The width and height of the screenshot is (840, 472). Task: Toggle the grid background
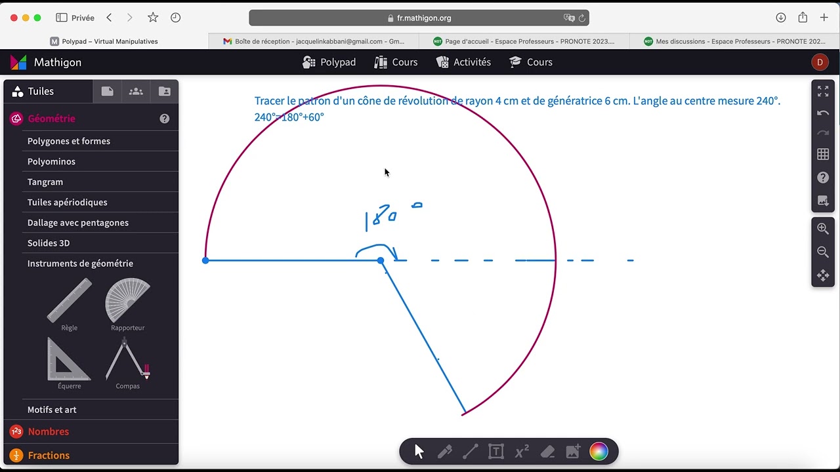click(x=823, y=154)
